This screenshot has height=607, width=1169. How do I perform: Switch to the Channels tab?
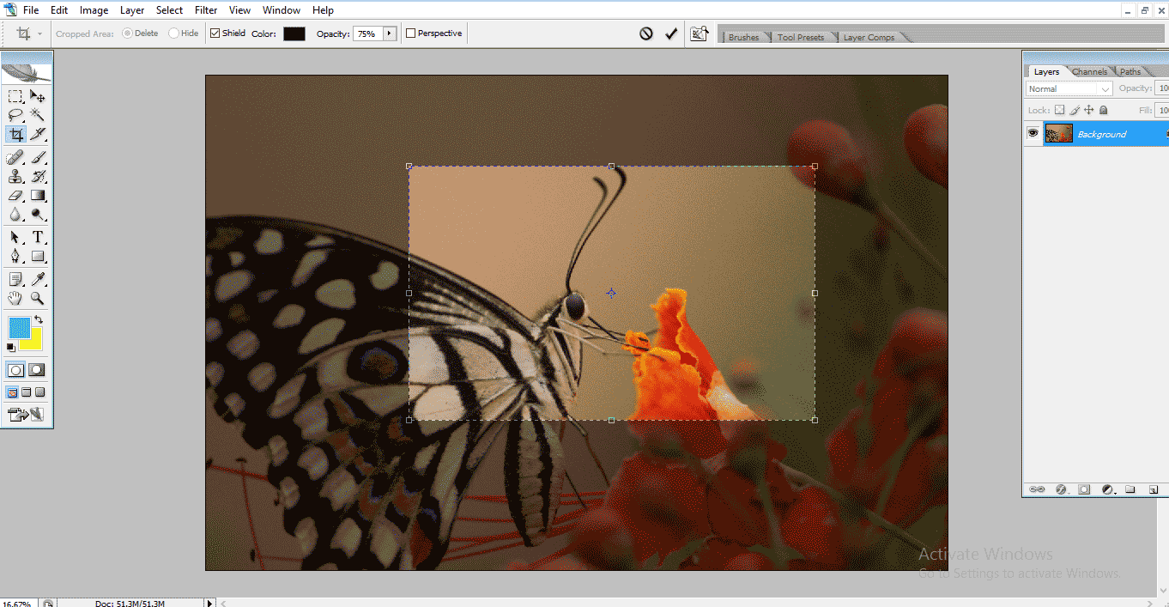click(1089, 72)
